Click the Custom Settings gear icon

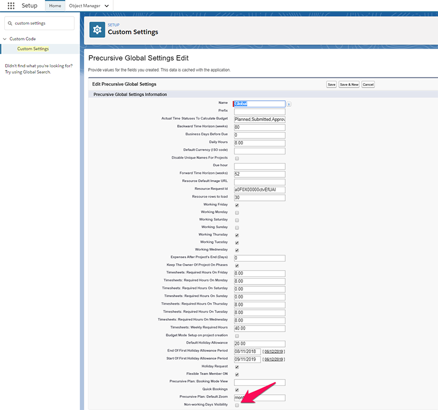coord(97,30)
